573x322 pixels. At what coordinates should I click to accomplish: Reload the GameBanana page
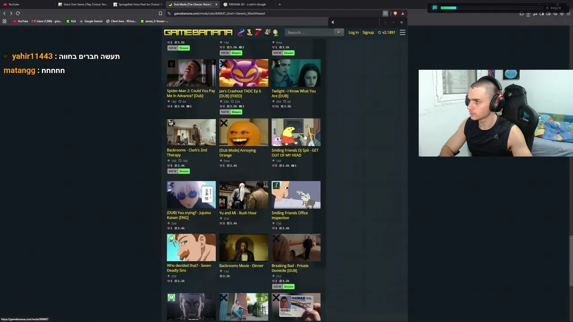(18, 13)
